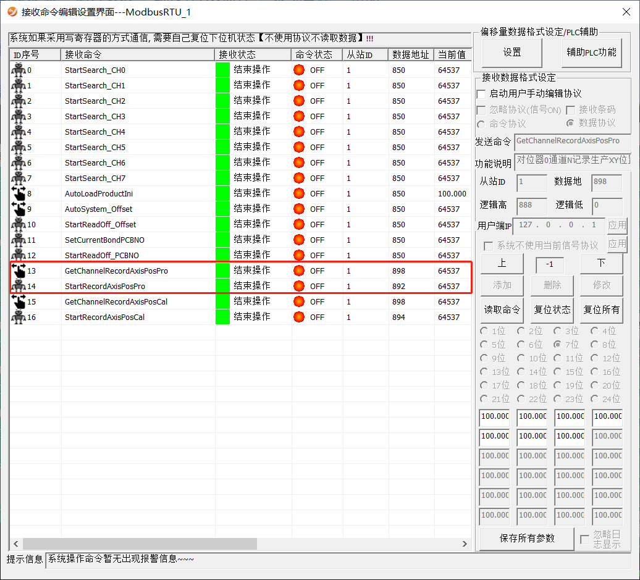Enable the 启动用户手动编辑协议 checkbox
The image size is (640, 580).
point(481,94)
